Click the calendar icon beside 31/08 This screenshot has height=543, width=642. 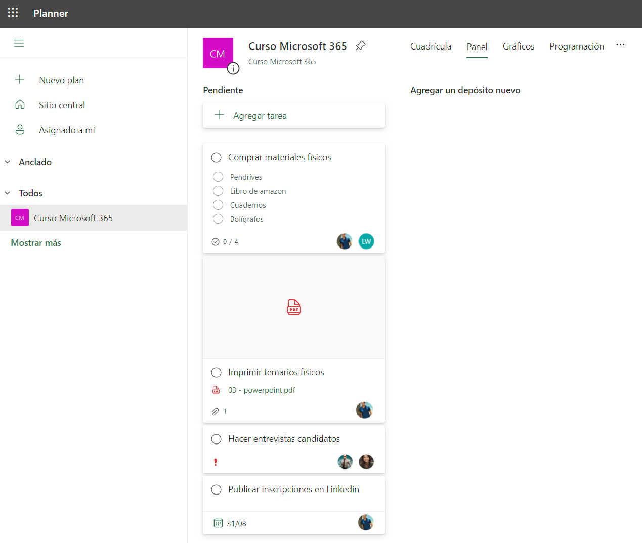pyautogui.click(x=218, y=523)
